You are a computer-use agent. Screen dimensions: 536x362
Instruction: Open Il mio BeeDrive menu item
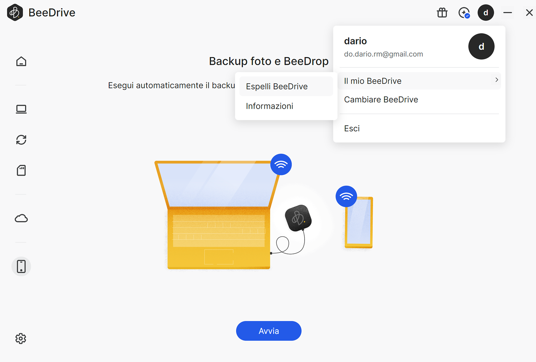point(419,81)
